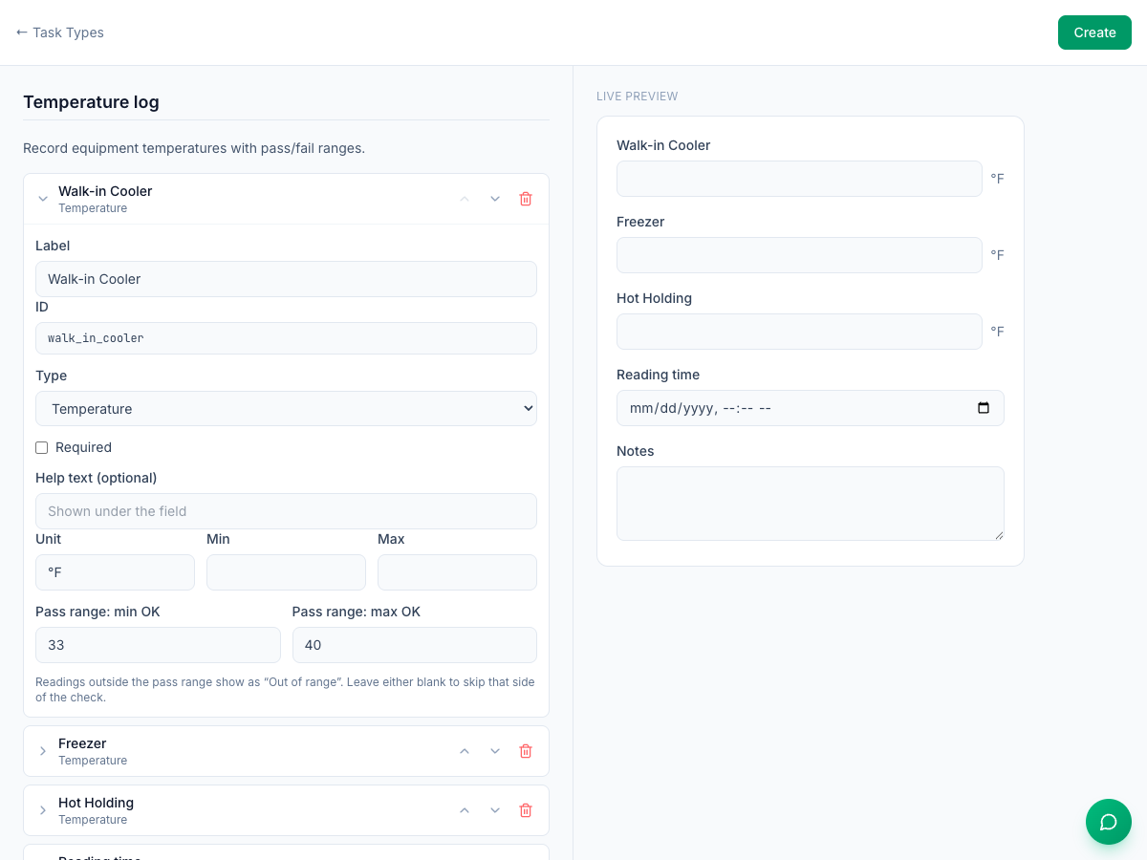This screenshot has height=860, width=1147.
Task: Delete the Hot Holding field
Action: coord(526,810)
